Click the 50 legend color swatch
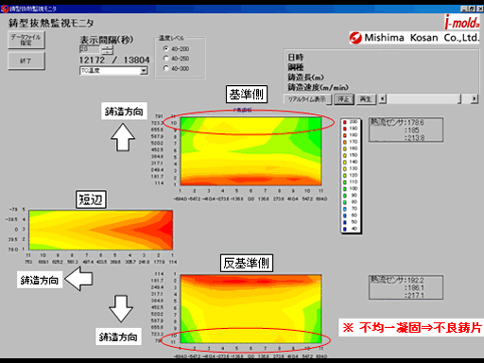This screenshot has width=484, height=363. (345, 222)
